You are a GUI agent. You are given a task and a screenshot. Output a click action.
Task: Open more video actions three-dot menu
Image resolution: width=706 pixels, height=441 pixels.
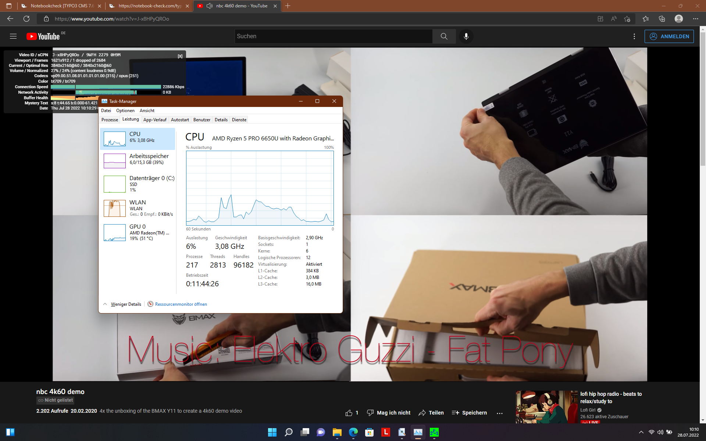coord(499,413)
